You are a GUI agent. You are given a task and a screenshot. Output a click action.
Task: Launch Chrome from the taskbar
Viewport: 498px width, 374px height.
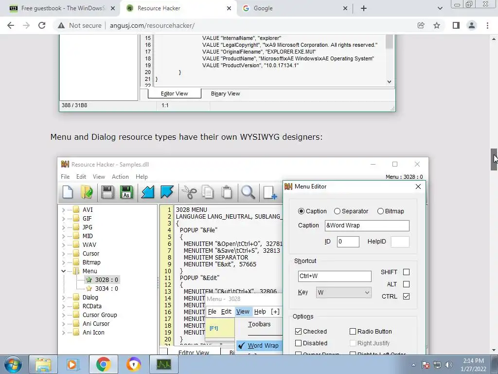[103, 364]
